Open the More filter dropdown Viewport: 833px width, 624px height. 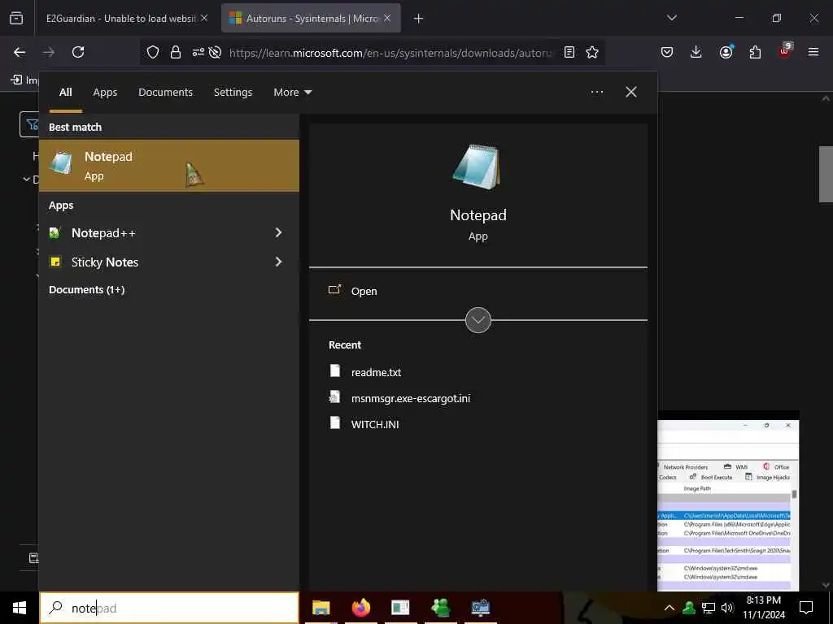pos(293,93)
